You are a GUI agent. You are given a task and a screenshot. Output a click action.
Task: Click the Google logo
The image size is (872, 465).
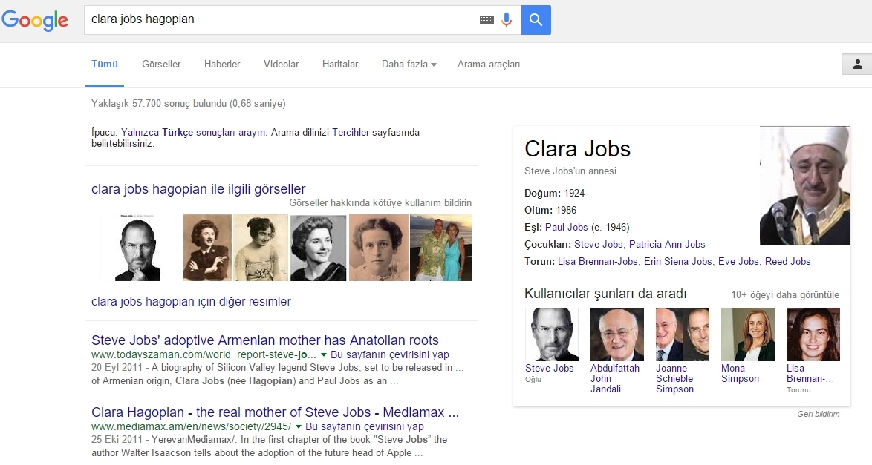pyautogui.click(x=34, y=21)
